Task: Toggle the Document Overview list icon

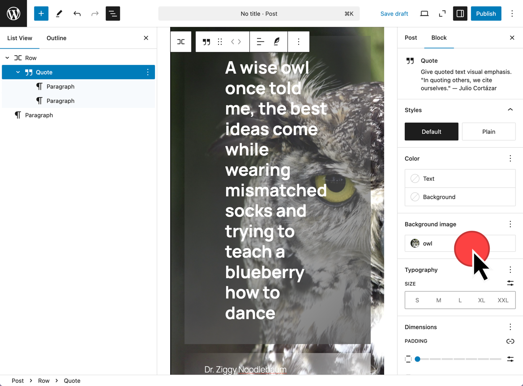Action: point(113,13)
